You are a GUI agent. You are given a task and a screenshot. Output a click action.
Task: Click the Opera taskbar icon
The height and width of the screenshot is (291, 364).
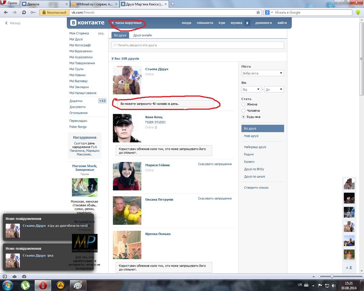click(43, 285)
